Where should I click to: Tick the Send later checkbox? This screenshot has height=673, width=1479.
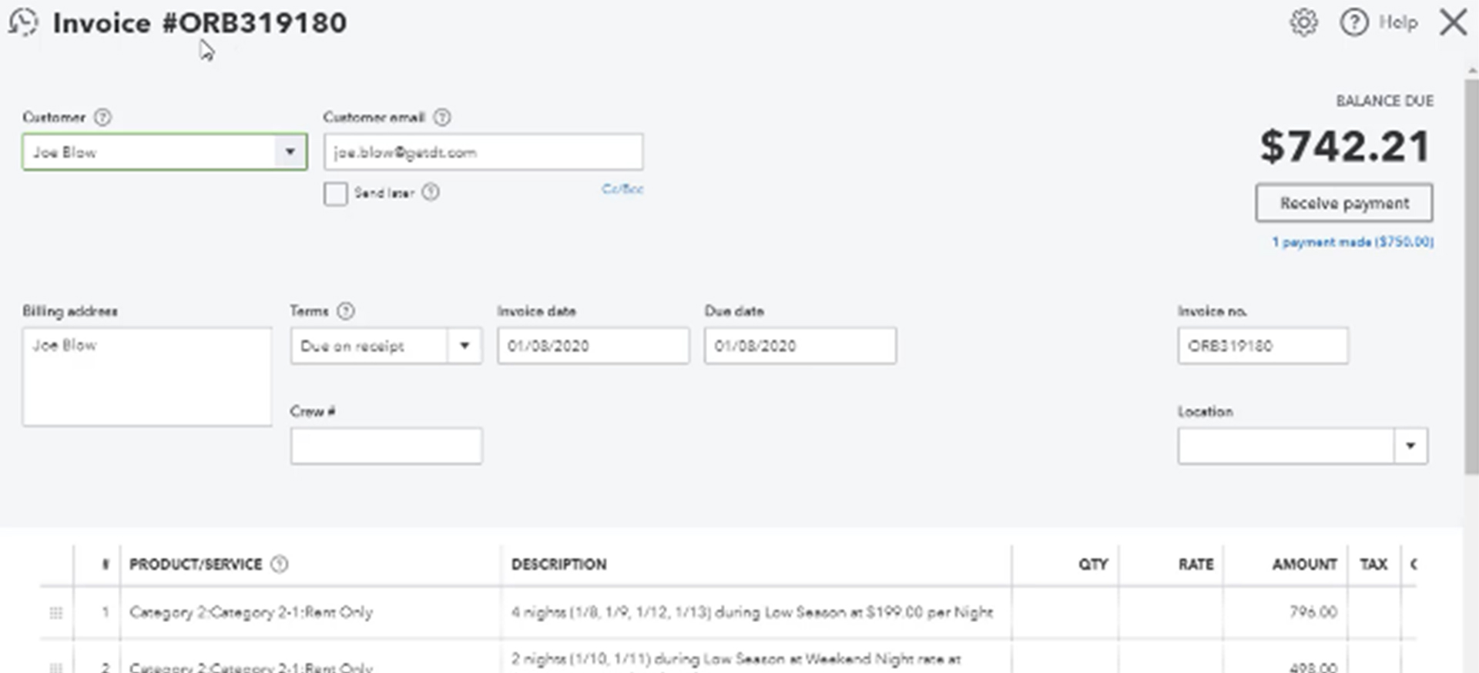tap(335, 193)
